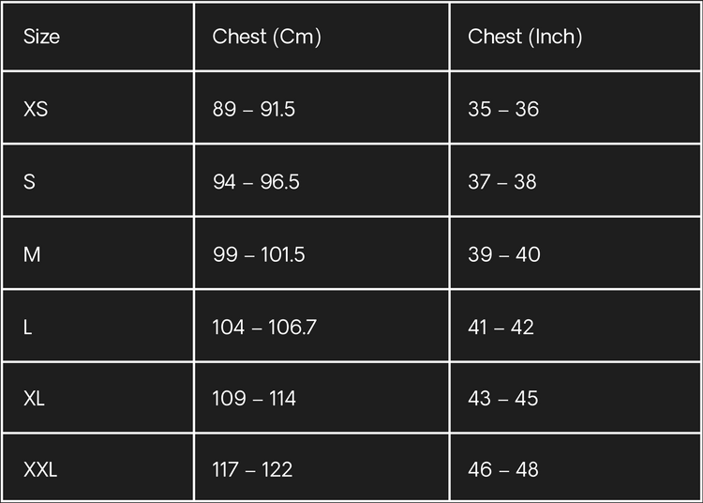Select the M size cell
703x503 pixels.
click(x=32, y=254)
